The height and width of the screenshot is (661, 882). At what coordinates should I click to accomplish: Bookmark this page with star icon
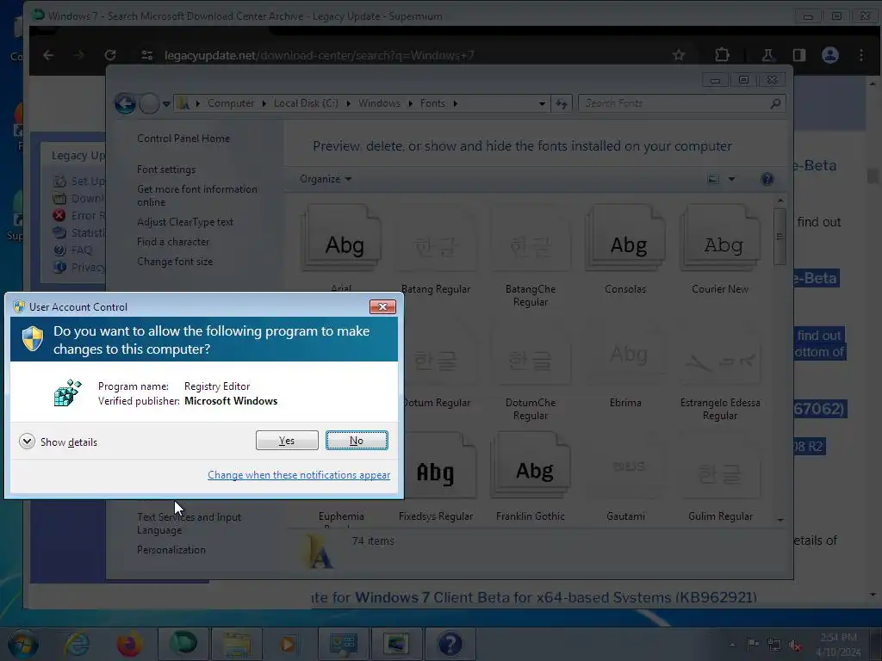tap(679, 55)
